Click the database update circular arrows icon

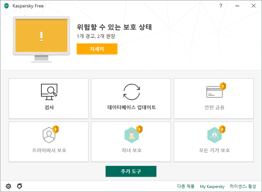132,92
